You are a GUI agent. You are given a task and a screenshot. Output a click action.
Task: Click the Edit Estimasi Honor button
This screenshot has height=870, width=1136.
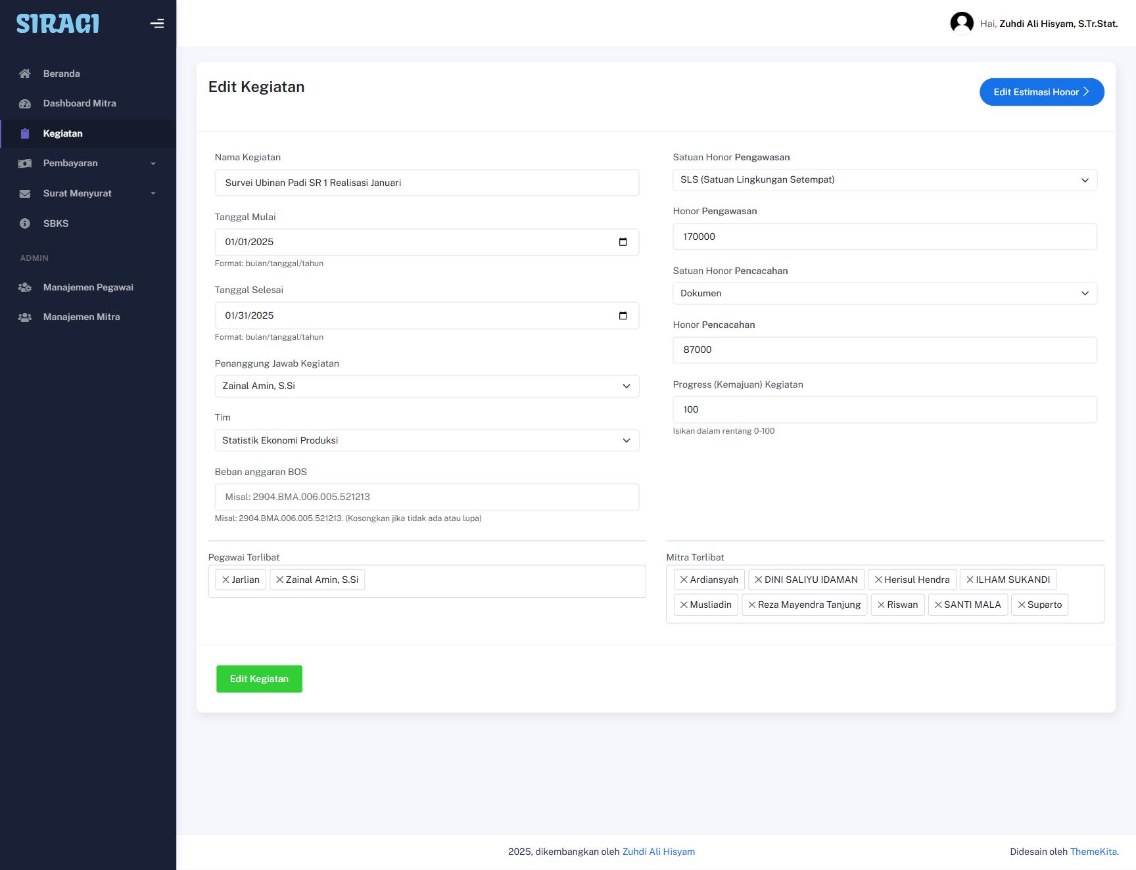(x=1041, y=92)
